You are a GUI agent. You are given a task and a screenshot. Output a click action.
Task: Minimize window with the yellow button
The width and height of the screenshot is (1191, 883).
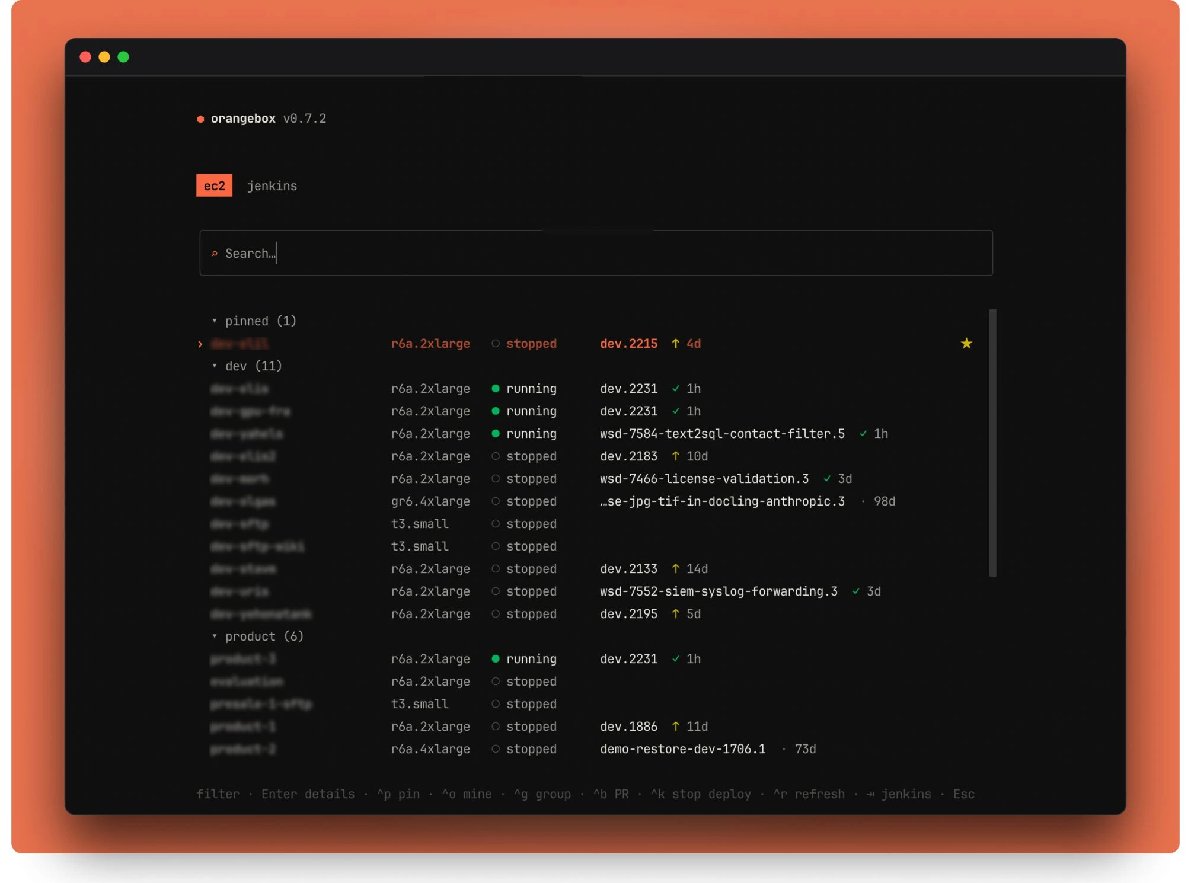click(x=104, y=57)
